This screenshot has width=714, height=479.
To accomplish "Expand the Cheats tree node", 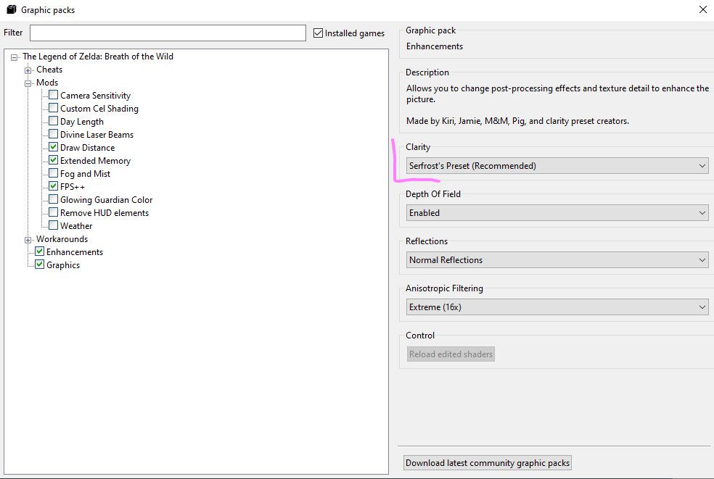I will (28, 70).
